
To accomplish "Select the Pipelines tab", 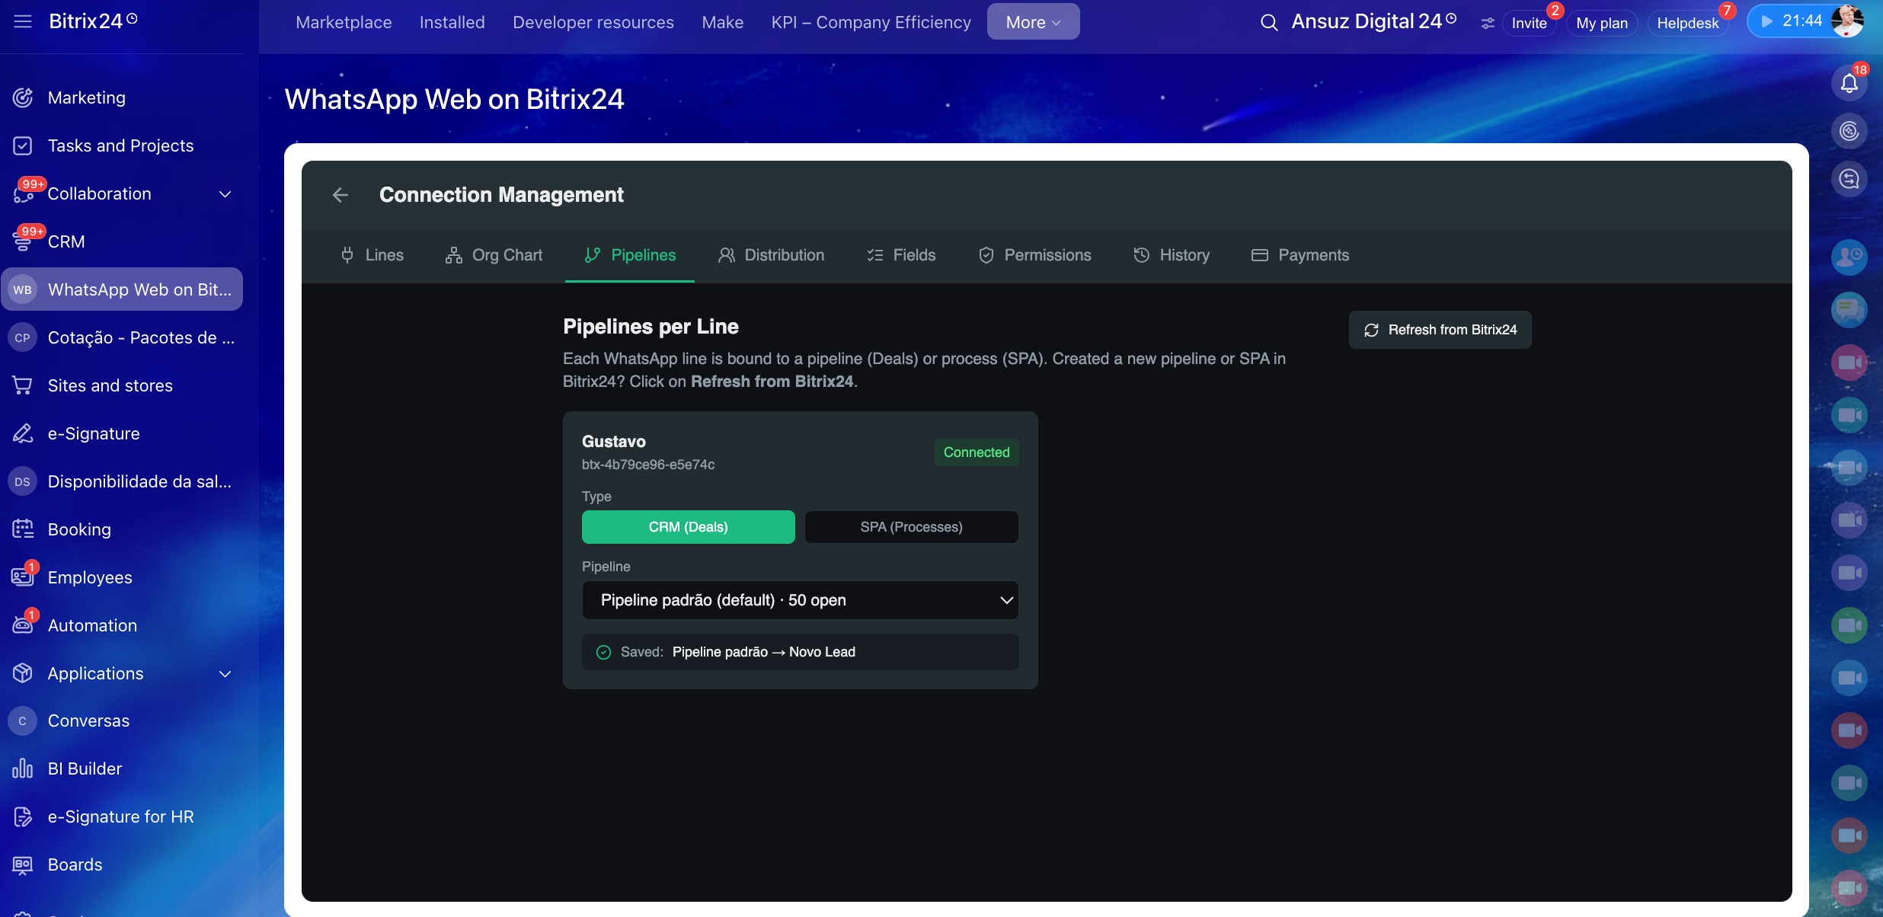I will click(630, 255).
